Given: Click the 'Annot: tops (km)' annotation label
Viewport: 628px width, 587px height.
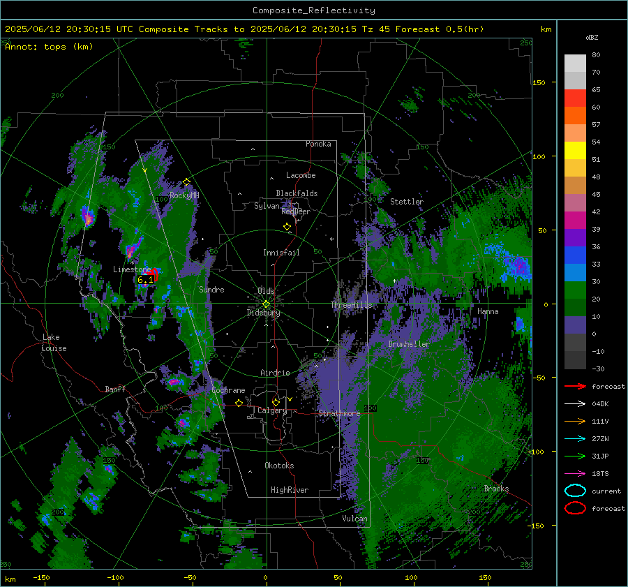Looking at the screenshot, I should point(49,47).
